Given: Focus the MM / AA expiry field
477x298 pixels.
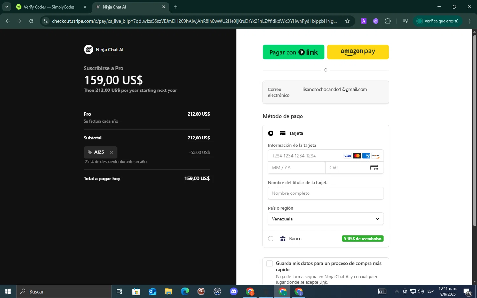Looking at the screenshot, I should [296, 168].
